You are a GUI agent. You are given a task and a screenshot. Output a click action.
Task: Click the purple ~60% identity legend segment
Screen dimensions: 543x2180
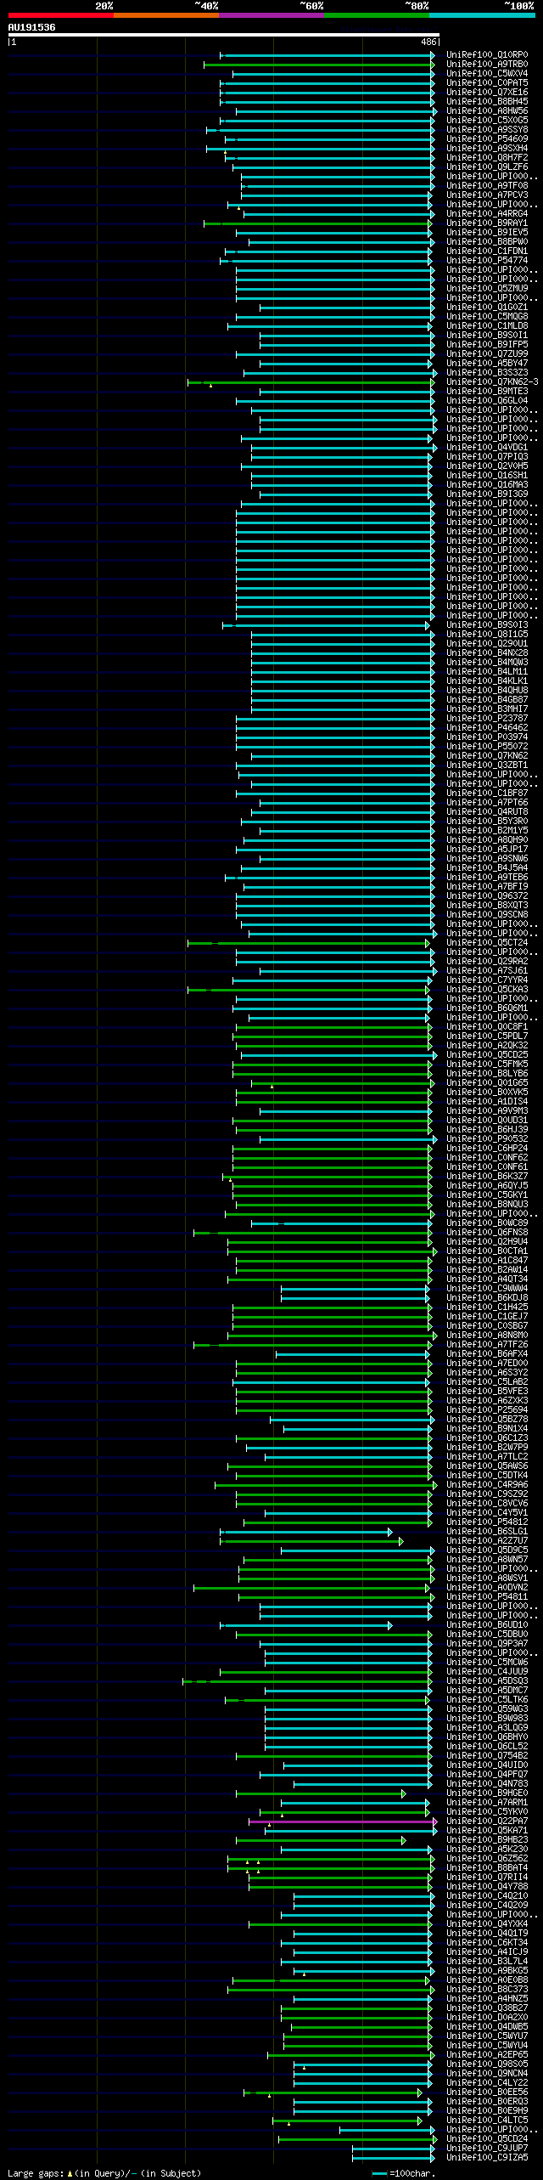point(271,15)
